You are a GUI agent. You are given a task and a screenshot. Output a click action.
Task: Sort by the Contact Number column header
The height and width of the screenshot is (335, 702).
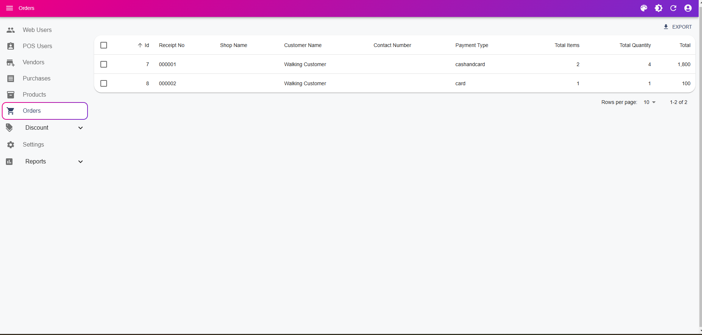pyautogui.click(x=392, y=45)
